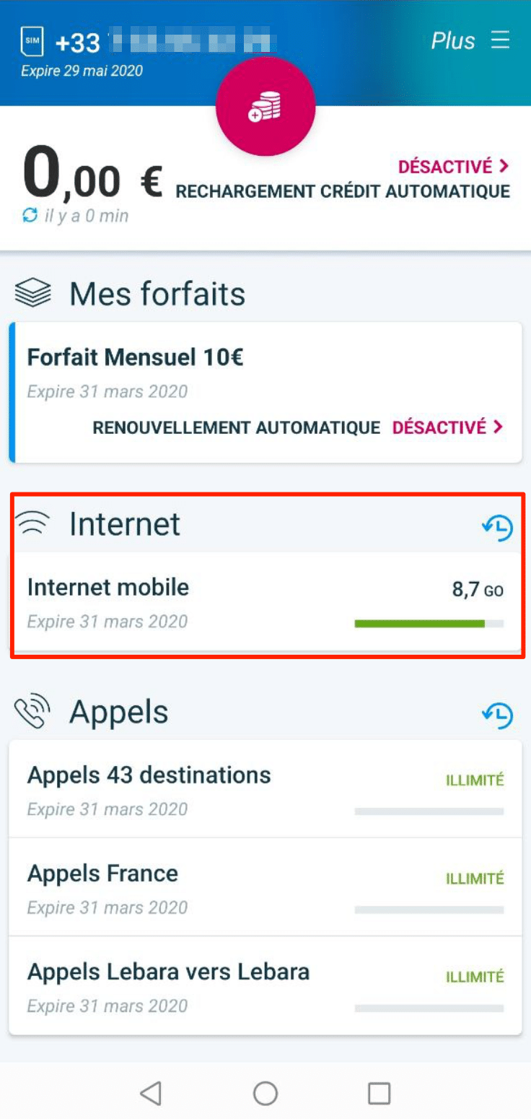Tap the Appels phone icon
This screenshot has width=531, height=1119.
click(x=33, y=713)
